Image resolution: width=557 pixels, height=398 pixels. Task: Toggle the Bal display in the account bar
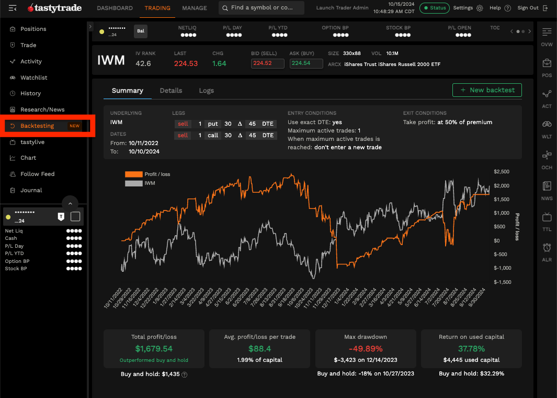pos(140,31)
